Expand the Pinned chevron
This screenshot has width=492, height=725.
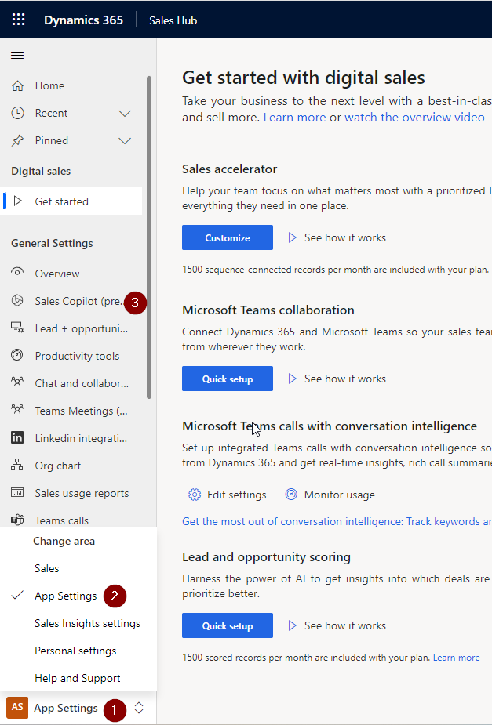[x=125, y=140]
